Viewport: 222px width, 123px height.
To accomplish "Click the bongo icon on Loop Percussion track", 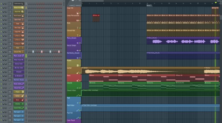I will click(x=78, y=20).
